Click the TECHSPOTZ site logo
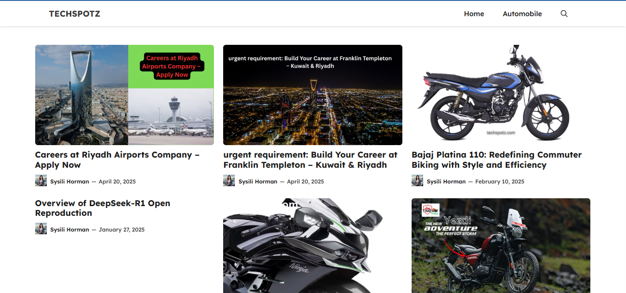Image resolution: width=626 pixels, height=293 pixels. coord(75,14)
